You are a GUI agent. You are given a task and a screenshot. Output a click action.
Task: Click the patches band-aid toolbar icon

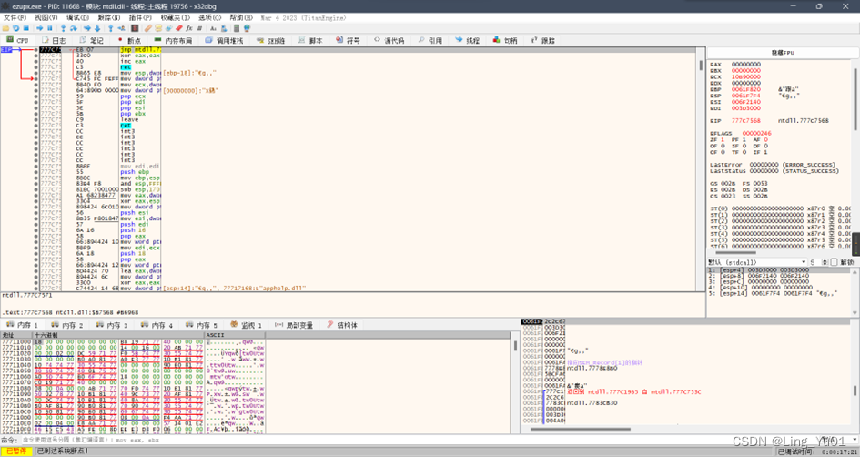pos(148,28)
